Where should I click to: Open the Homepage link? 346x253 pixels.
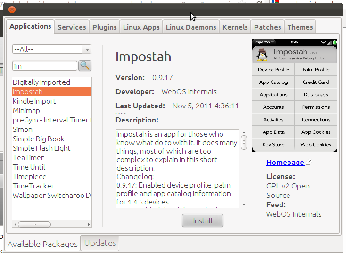click(285, 163)
